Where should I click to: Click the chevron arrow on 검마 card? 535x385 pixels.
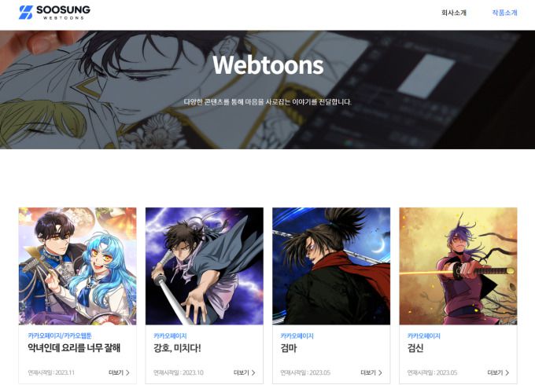380,372
